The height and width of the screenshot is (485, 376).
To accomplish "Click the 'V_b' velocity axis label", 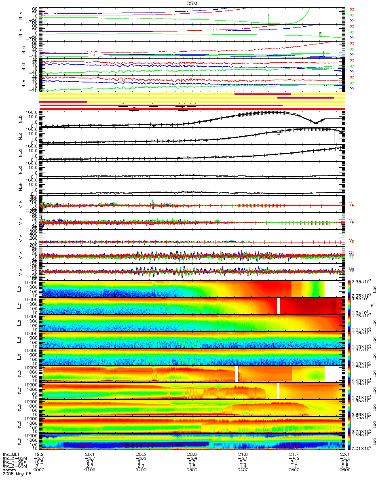I will coord(20,204).
